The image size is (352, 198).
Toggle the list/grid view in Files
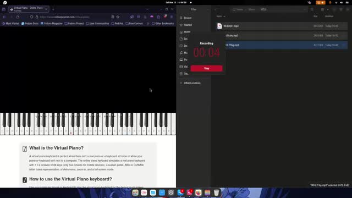322,9
